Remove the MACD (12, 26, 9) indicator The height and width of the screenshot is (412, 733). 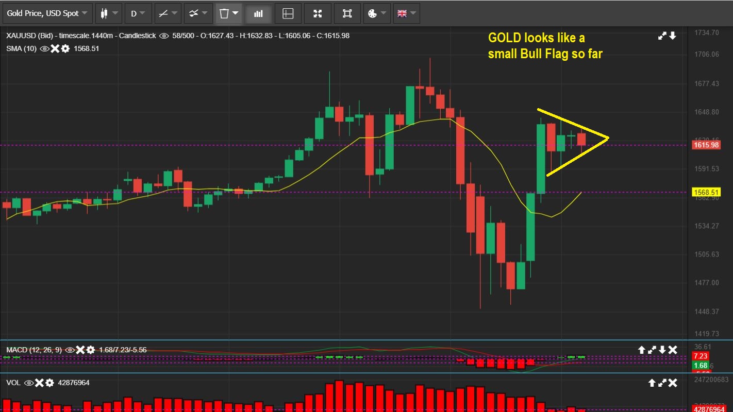tap(80, 350)
